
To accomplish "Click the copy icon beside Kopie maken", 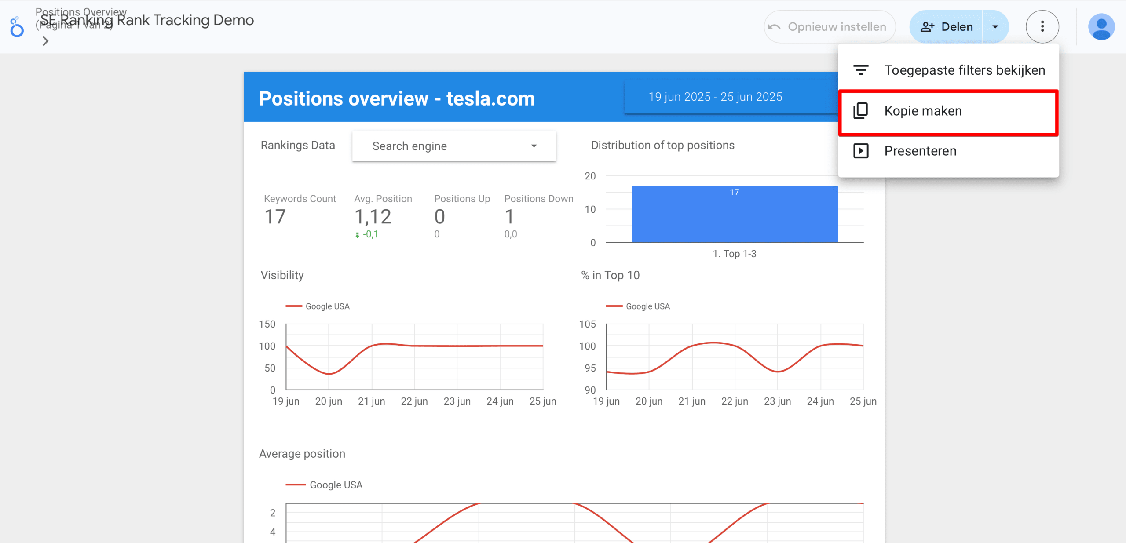I will 860,111.
